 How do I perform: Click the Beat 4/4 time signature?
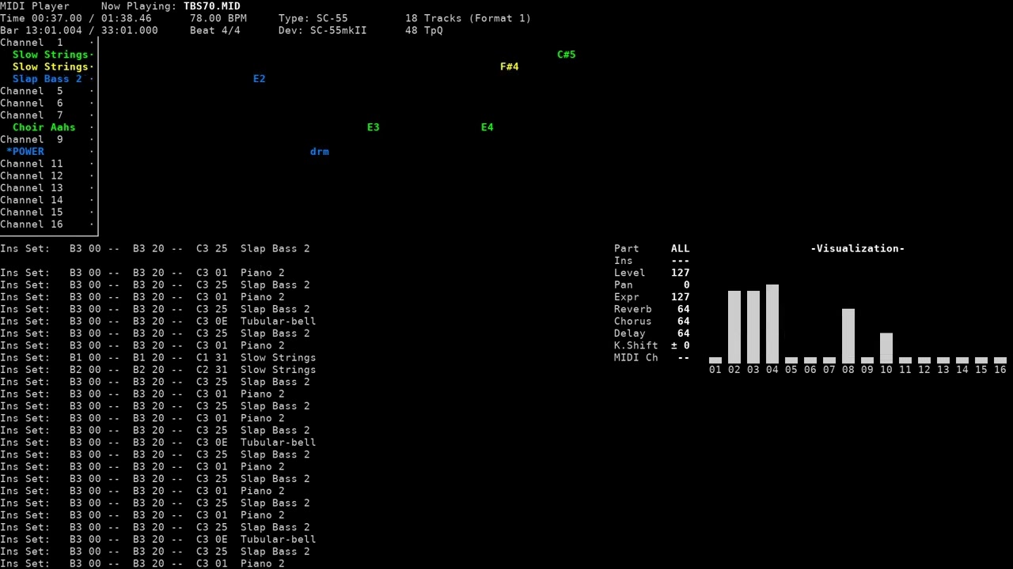pyautogui.click(x=215, y=30)
